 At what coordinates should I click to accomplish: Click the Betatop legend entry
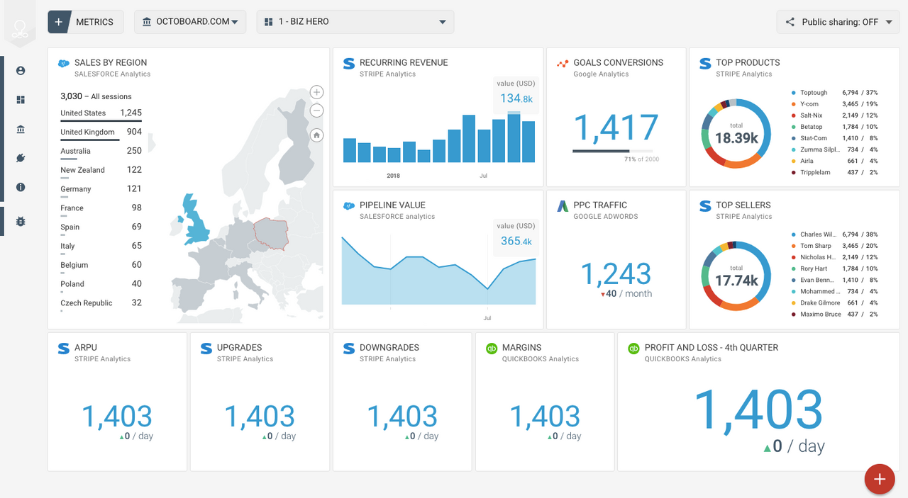click(834, 127)
